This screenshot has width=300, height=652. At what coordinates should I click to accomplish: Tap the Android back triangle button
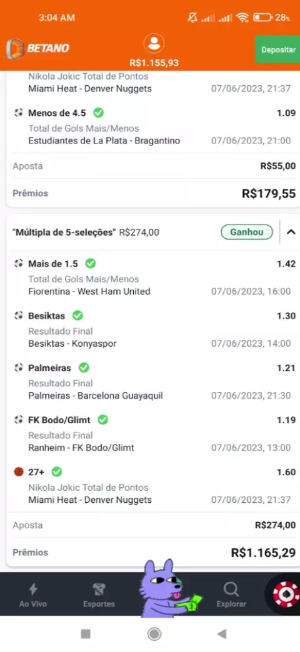[x=222, y=634]
